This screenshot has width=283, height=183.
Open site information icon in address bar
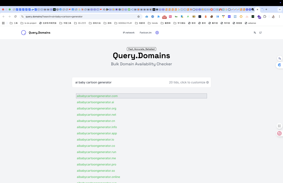click(x=22, y=17)
